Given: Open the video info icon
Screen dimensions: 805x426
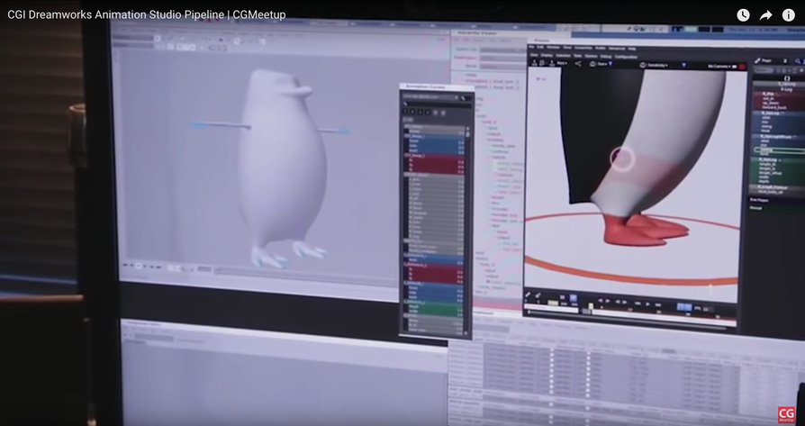Looking at the screenshot, I should (x=789, y=15).
